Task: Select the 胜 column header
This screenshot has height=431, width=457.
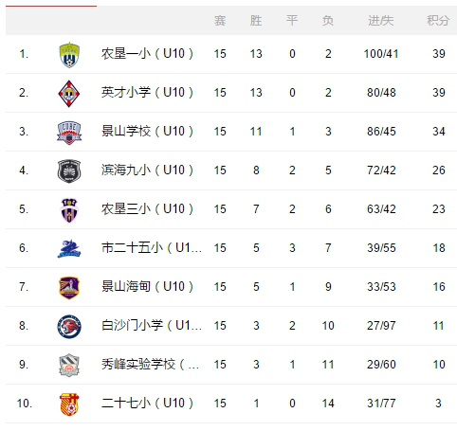Action: pos(256,21)
